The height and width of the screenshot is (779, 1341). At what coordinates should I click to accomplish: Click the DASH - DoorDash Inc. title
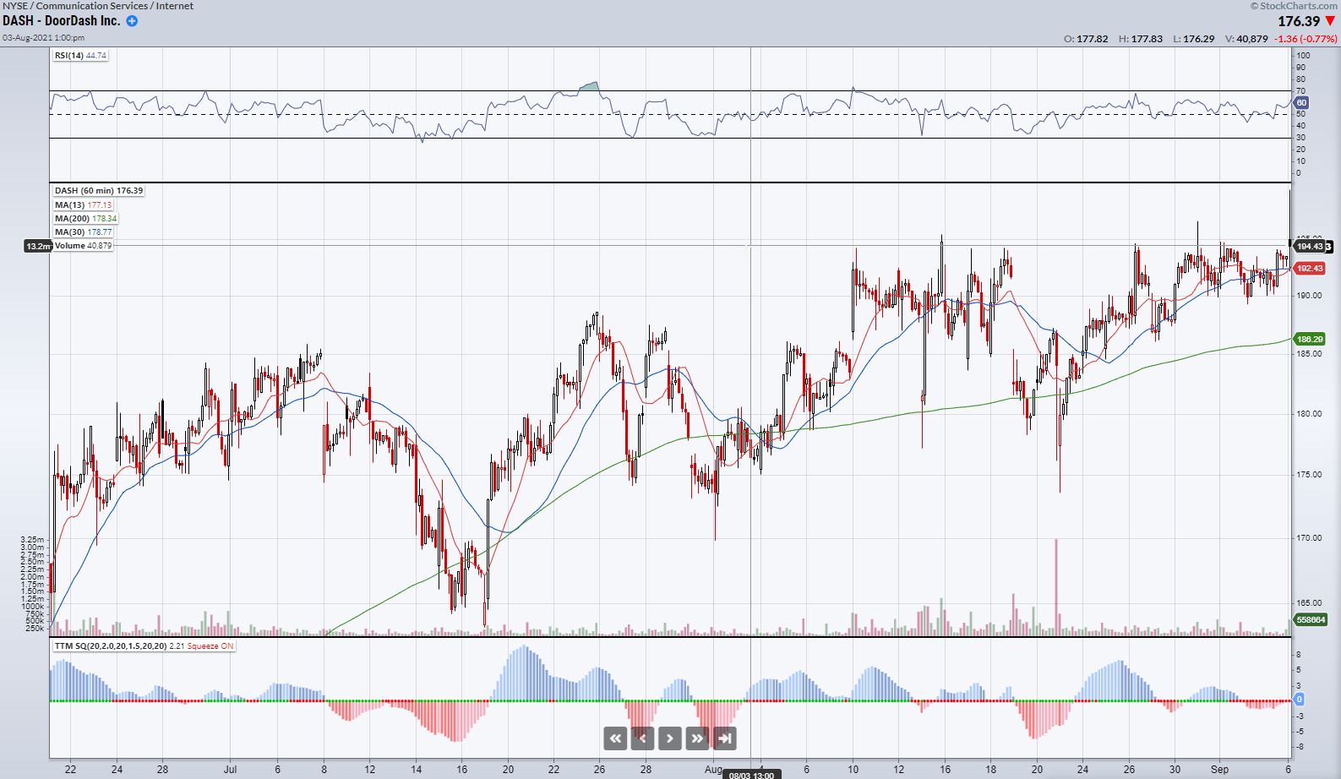tap(62, 21)
